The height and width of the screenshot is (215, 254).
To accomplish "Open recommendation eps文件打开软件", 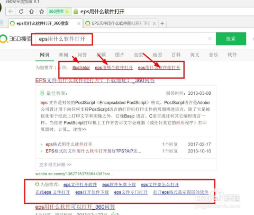I will point(80,185).
